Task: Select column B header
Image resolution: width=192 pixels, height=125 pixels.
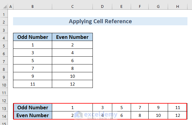Action: (32, 6)
